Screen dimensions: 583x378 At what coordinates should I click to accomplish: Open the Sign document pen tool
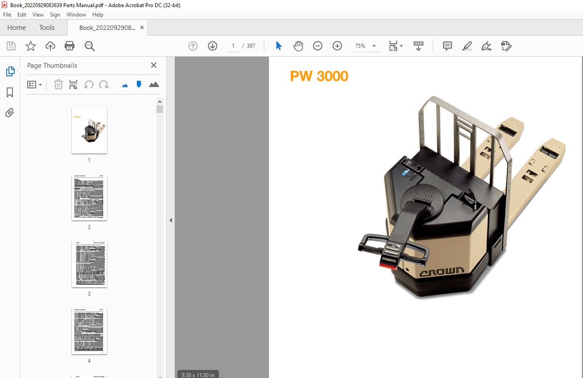(487, 46)
